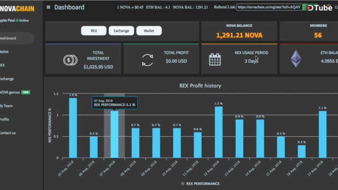Open the Exchange button
The height and width of the screenshot is (190, 338).
tap(121, 31)
